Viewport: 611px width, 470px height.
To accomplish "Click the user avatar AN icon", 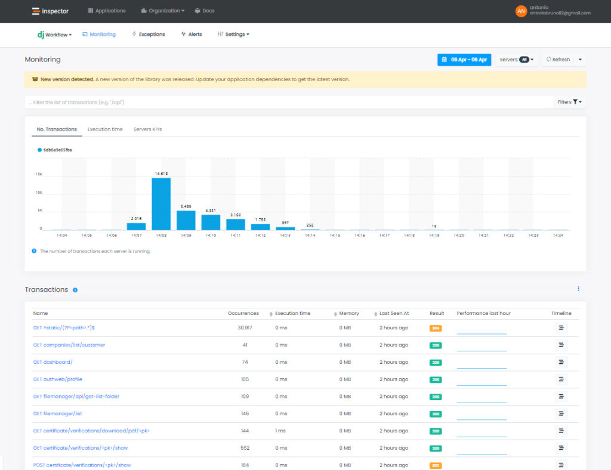I will (521, 11).
